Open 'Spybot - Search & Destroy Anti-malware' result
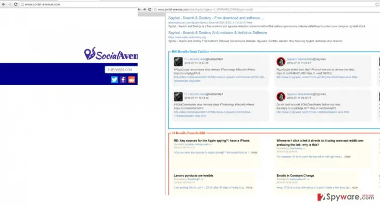The width and height of the screenshot is (380, 206). coord(217,33)
